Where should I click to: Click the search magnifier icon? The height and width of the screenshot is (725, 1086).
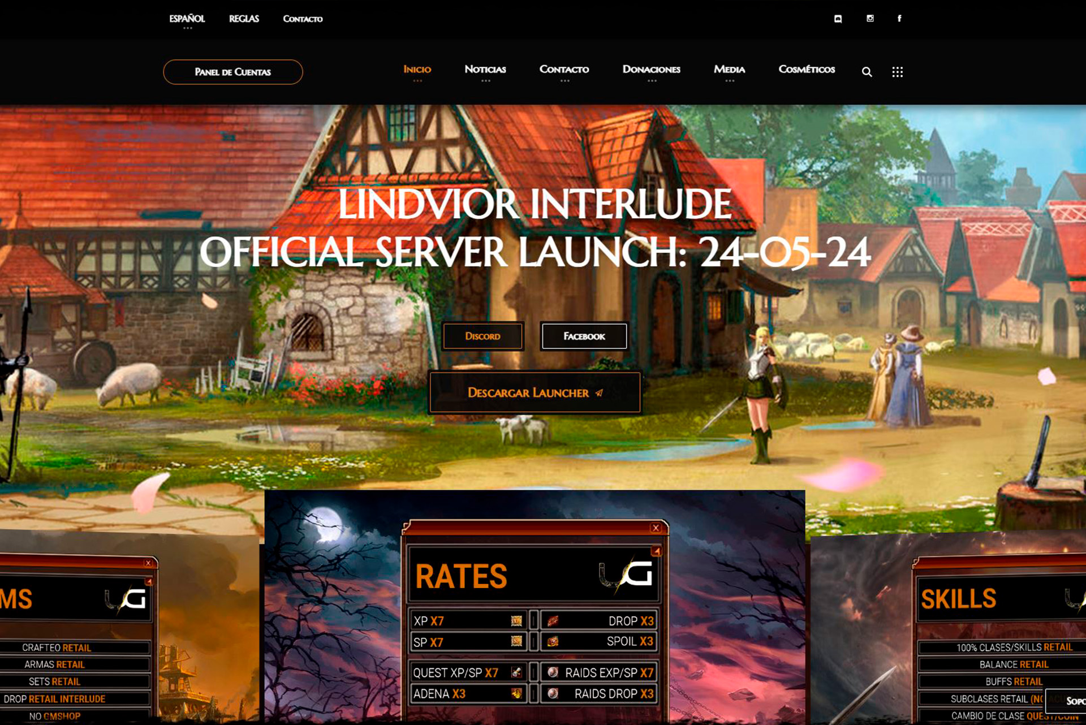(867, 72)
